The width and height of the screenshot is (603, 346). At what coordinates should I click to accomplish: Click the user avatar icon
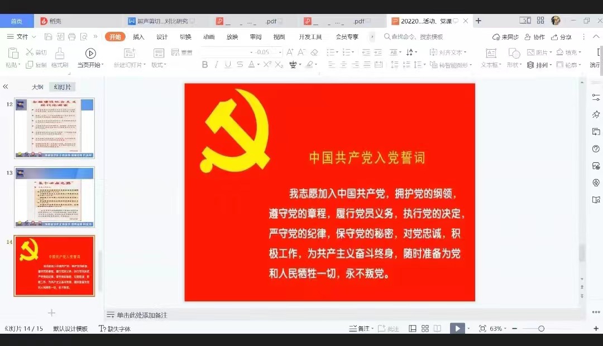click(x=556, y=21)
